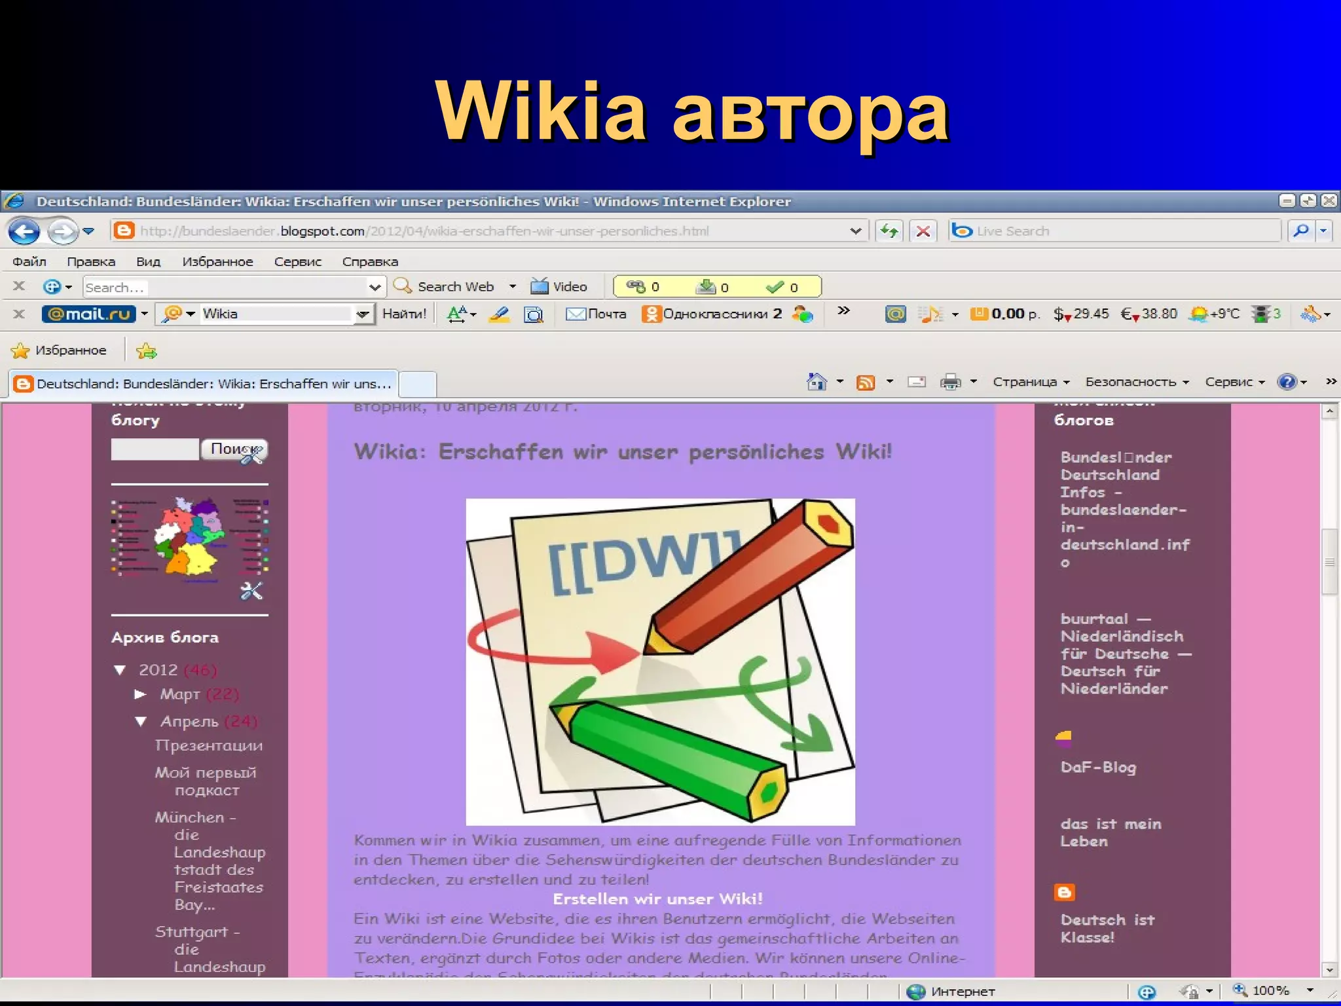Open Одноклассники from the toolbar
Screen dimensions: 1341x1006
(x=712, y=314)
